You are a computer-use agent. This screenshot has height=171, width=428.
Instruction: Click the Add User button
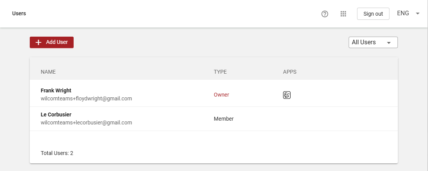pos(51,42)
